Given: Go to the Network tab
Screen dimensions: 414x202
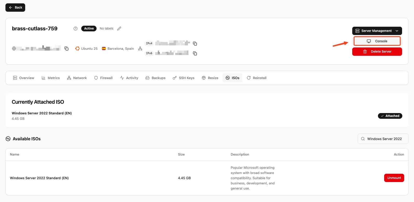Looking at the screenshot, I should point(77,78).
